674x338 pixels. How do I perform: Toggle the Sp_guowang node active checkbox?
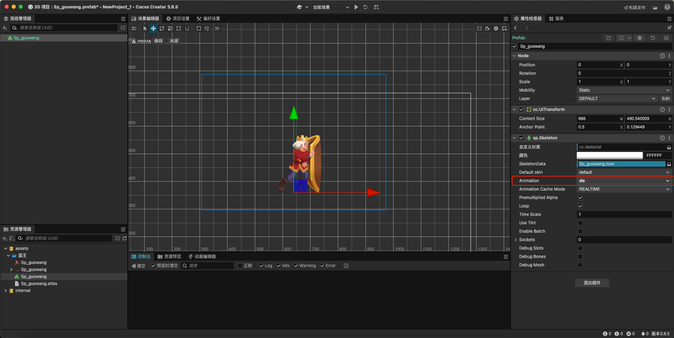514,46
